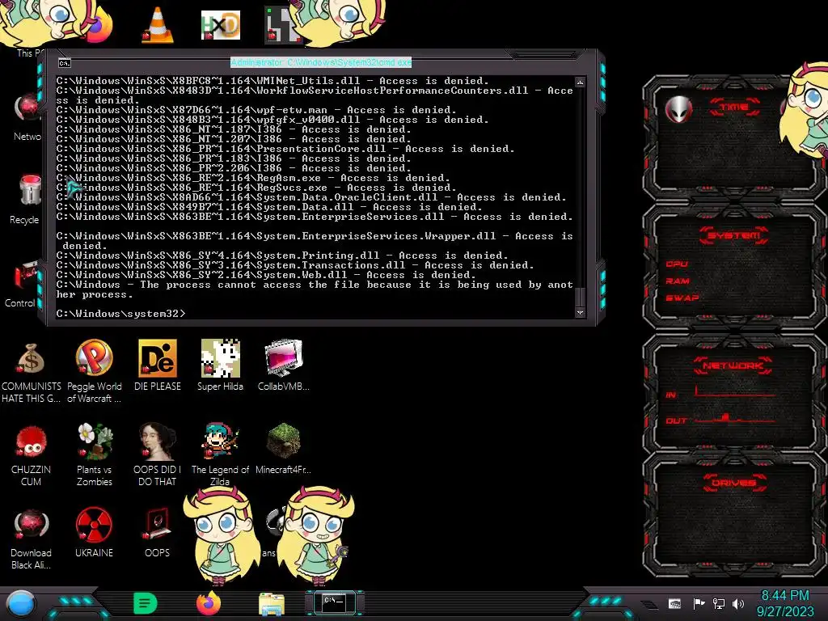Viewport: 828px width, 621px height.
Task: Launch Firefox from the taskbar
Action: pyautogui.click(x=209, y=603)
